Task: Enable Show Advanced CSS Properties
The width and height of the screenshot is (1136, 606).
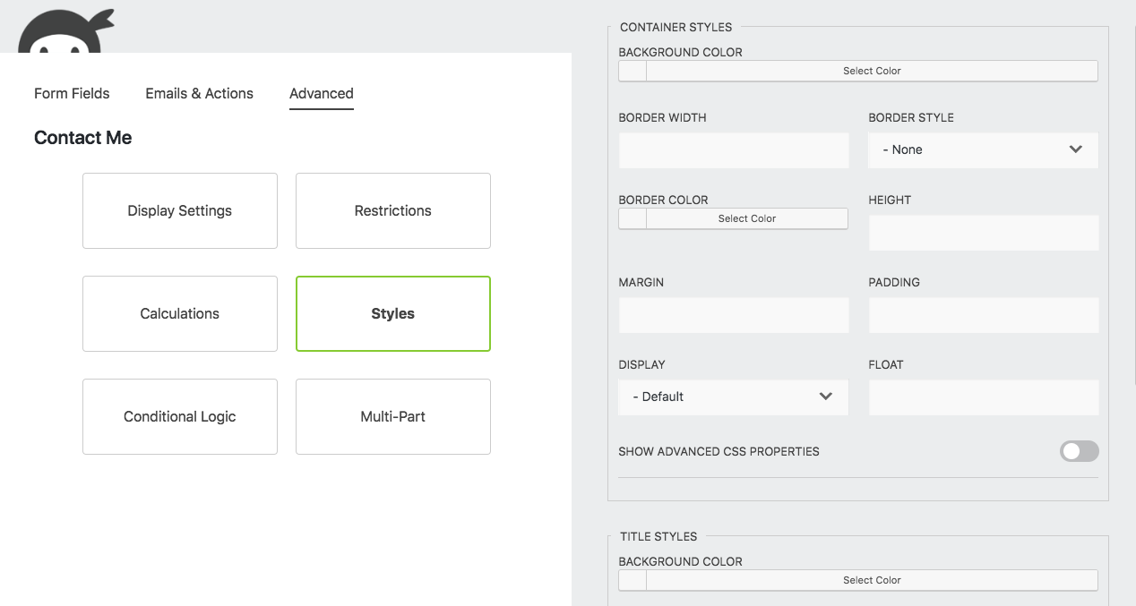Action: point(1079,451)
